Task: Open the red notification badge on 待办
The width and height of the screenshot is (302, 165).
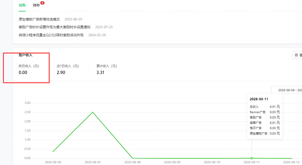Action: click(x=42, y=3)
